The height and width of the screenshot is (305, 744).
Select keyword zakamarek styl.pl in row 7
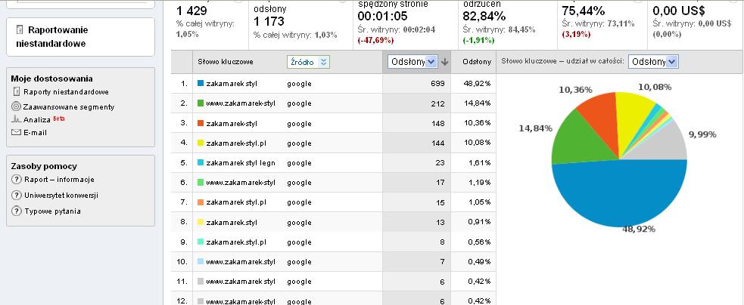tap(236, 202)
